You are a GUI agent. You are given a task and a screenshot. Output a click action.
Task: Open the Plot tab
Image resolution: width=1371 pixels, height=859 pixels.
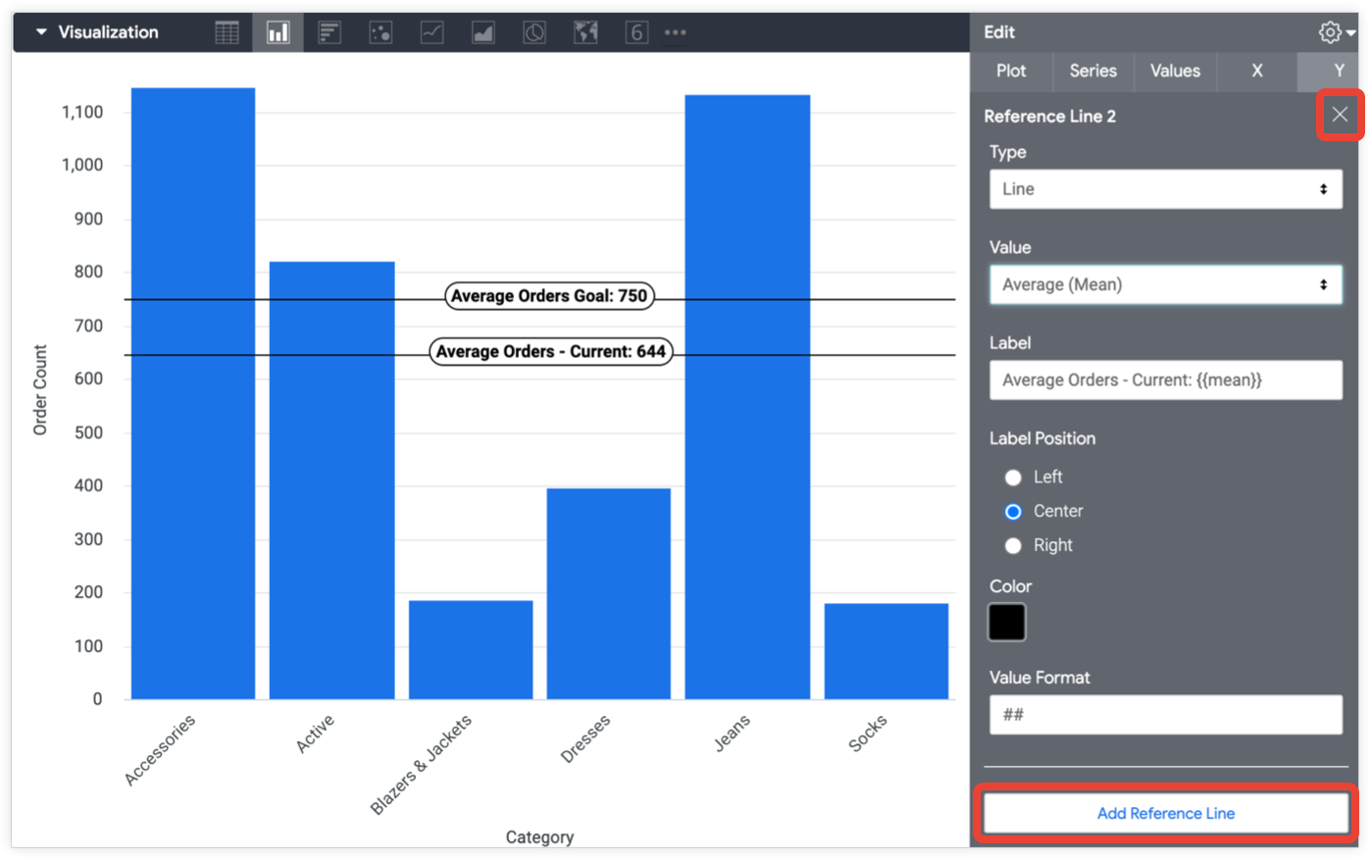1011,71
